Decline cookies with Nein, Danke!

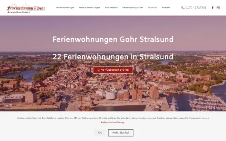point(121,133)
